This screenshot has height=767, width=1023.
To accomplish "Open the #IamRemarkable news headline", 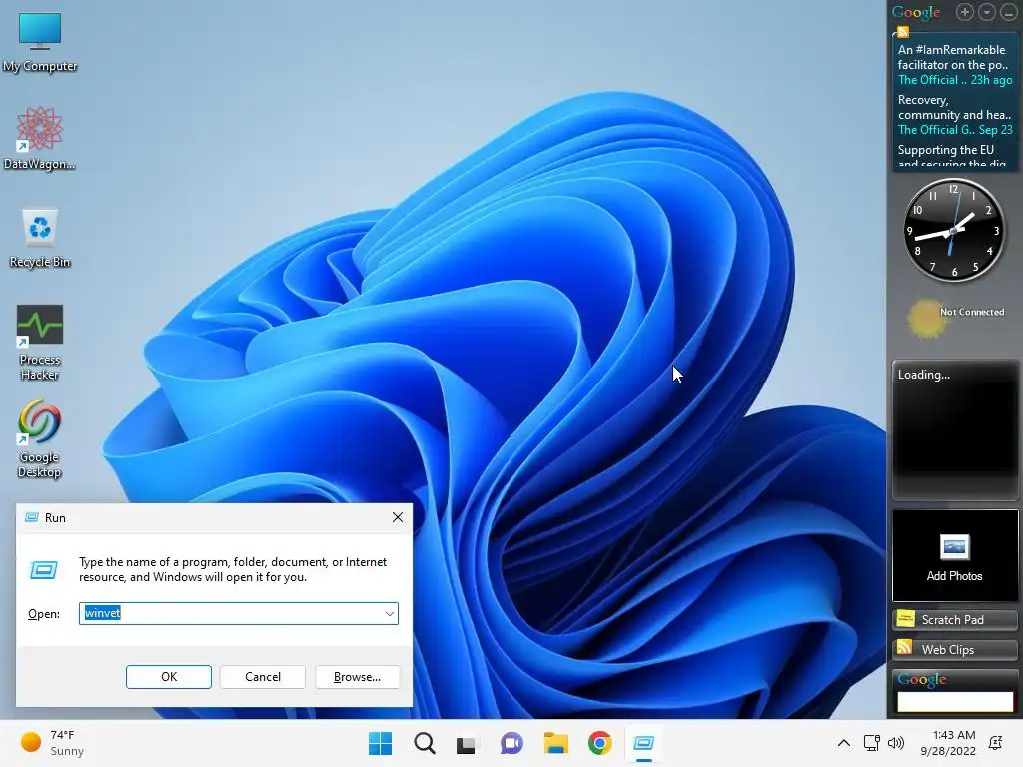I will (953, 57).
